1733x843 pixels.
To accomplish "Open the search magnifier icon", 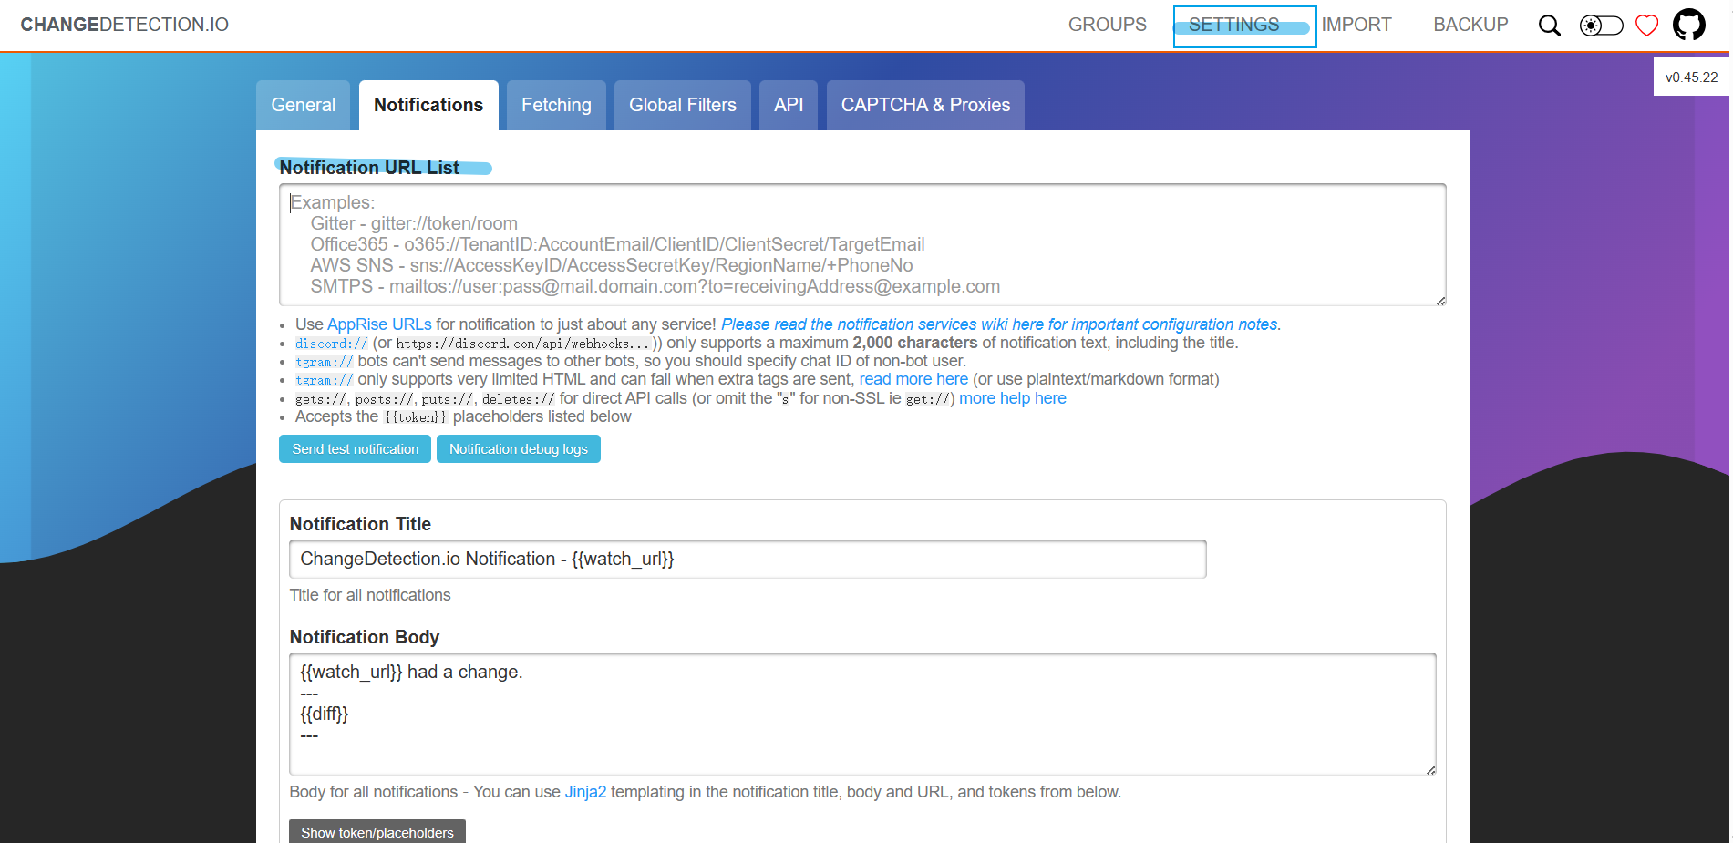I will coord(1549,26).
